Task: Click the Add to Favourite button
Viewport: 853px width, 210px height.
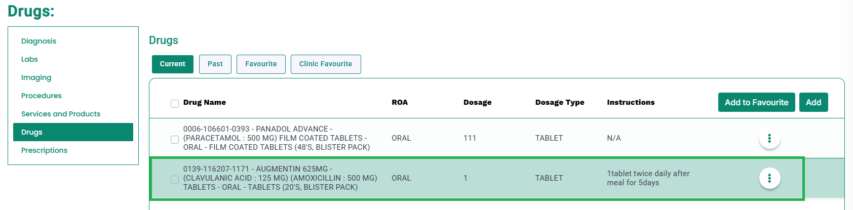Action: 756,102
